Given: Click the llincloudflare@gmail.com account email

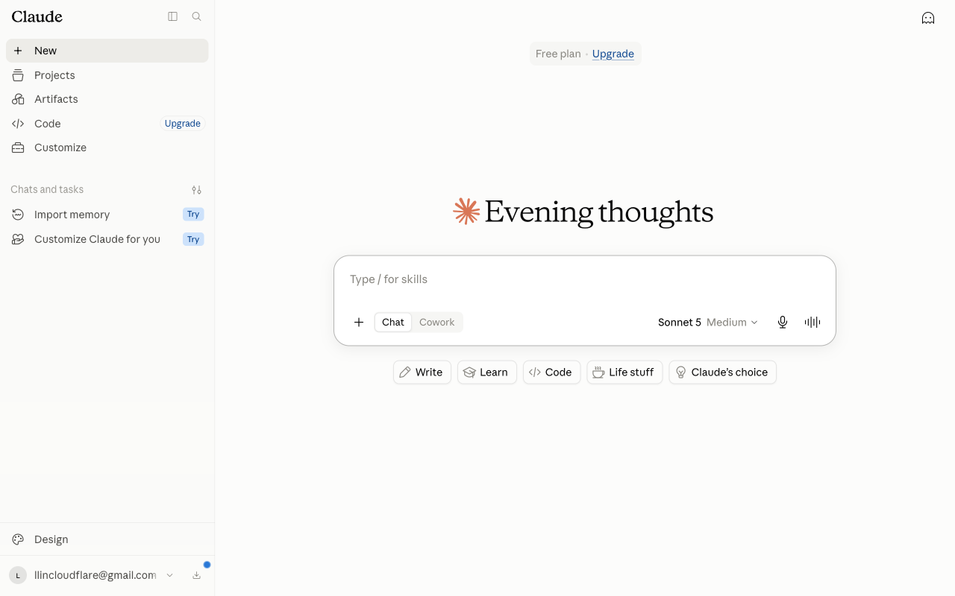Looking at the screenshot, I should pos(95,575).
